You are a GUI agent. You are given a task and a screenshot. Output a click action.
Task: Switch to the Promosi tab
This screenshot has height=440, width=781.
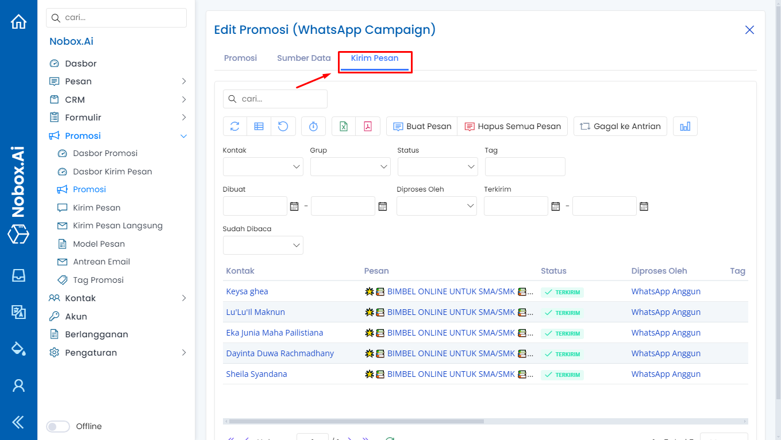(240, 58)
